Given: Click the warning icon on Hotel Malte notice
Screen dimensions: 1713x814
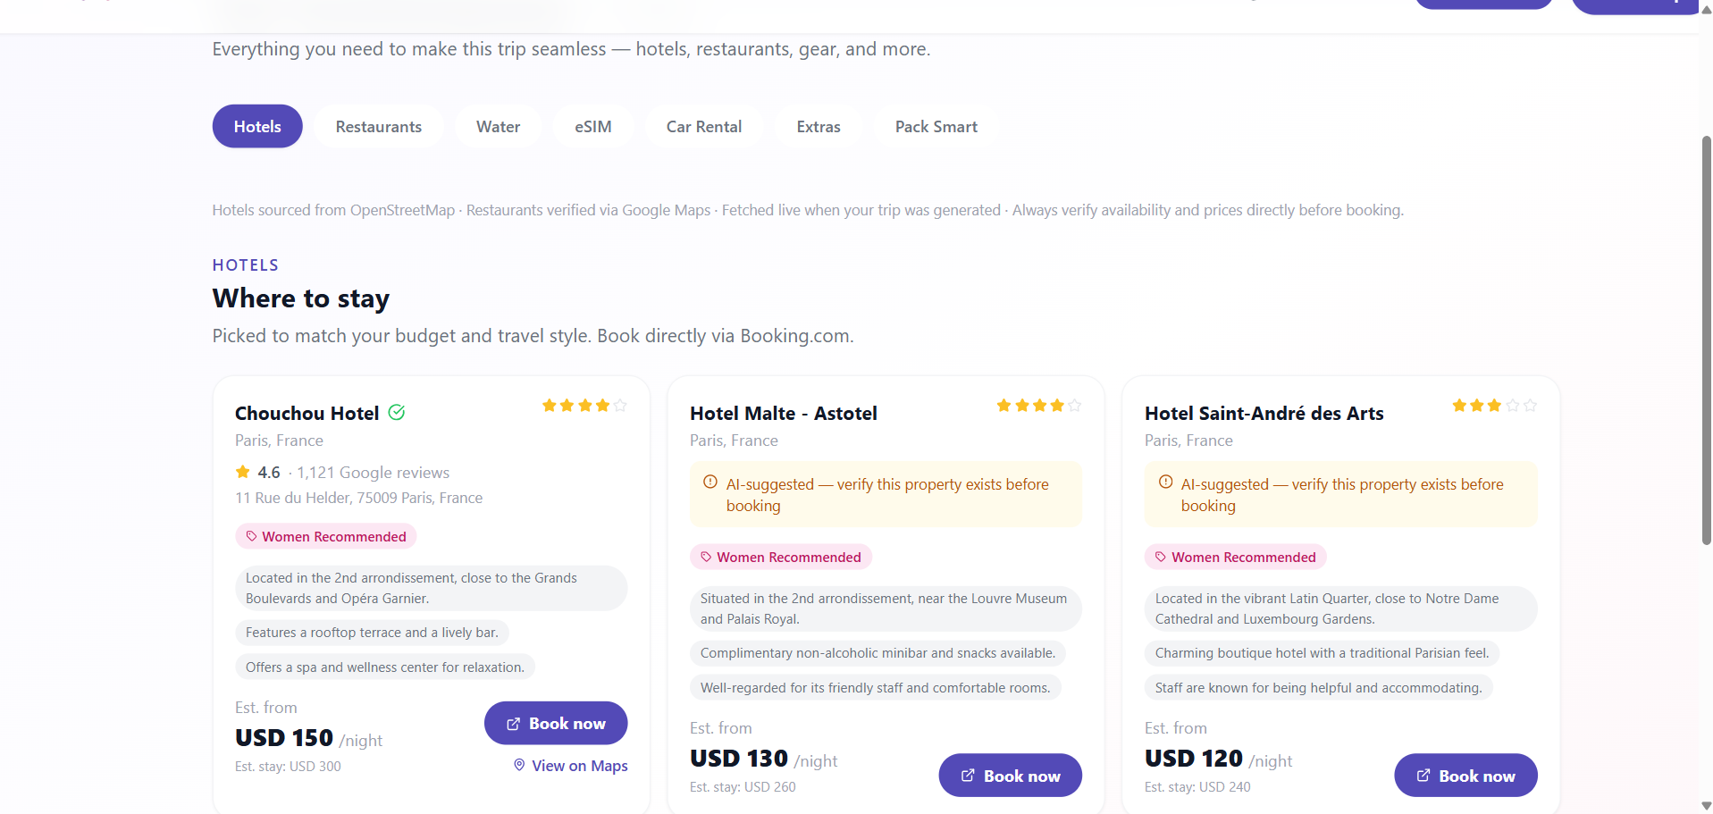Looking at the screenshot, I should coord(710,483).
